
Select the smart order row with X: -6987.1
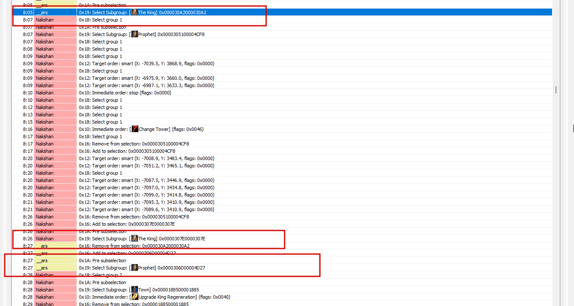click(x=282, y=85)
